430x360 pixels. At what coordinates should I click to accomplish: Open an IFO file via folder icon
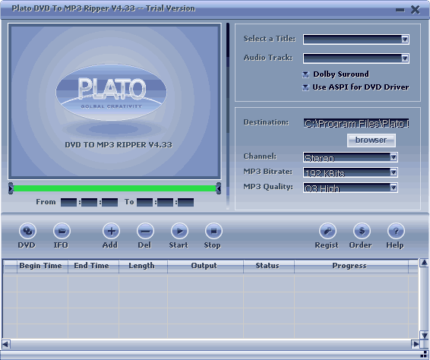point(62,231)
